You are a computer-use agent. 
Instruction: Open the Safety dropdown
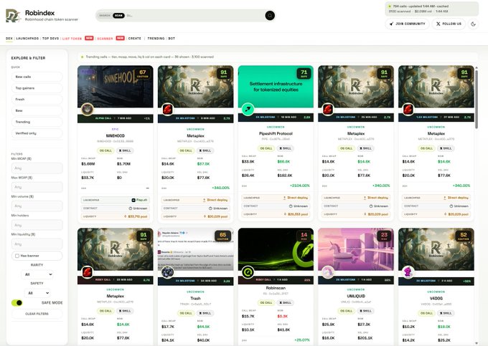[37, 293]
